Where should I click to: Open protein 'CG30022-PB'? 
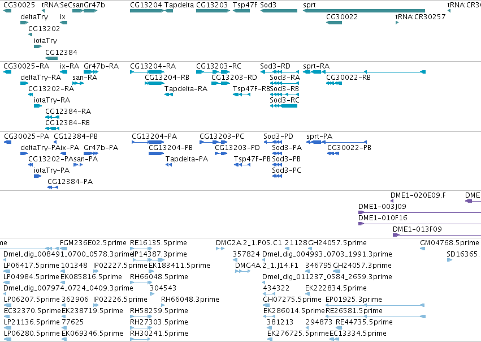(349, 148)
